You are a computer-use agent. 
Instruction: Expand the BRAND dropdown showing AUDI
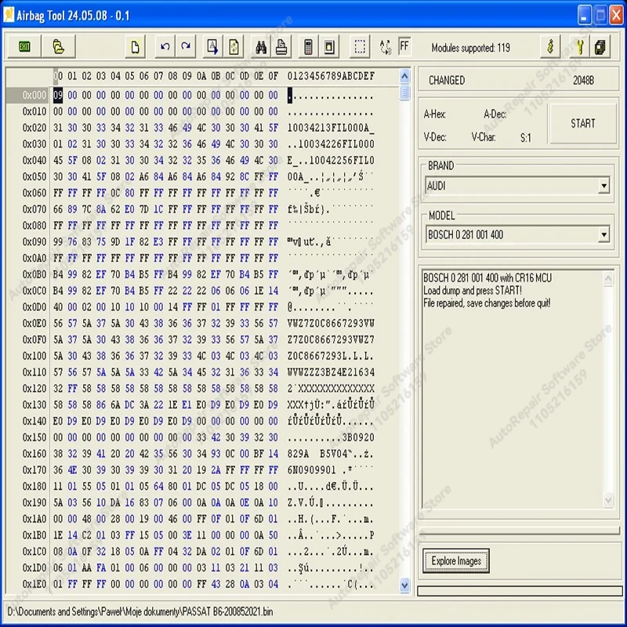tap(603, 187)
